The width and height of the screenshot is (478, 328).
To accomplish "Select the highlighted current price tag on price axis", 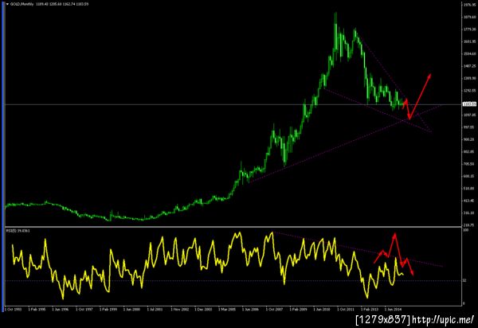I will 469,104.
